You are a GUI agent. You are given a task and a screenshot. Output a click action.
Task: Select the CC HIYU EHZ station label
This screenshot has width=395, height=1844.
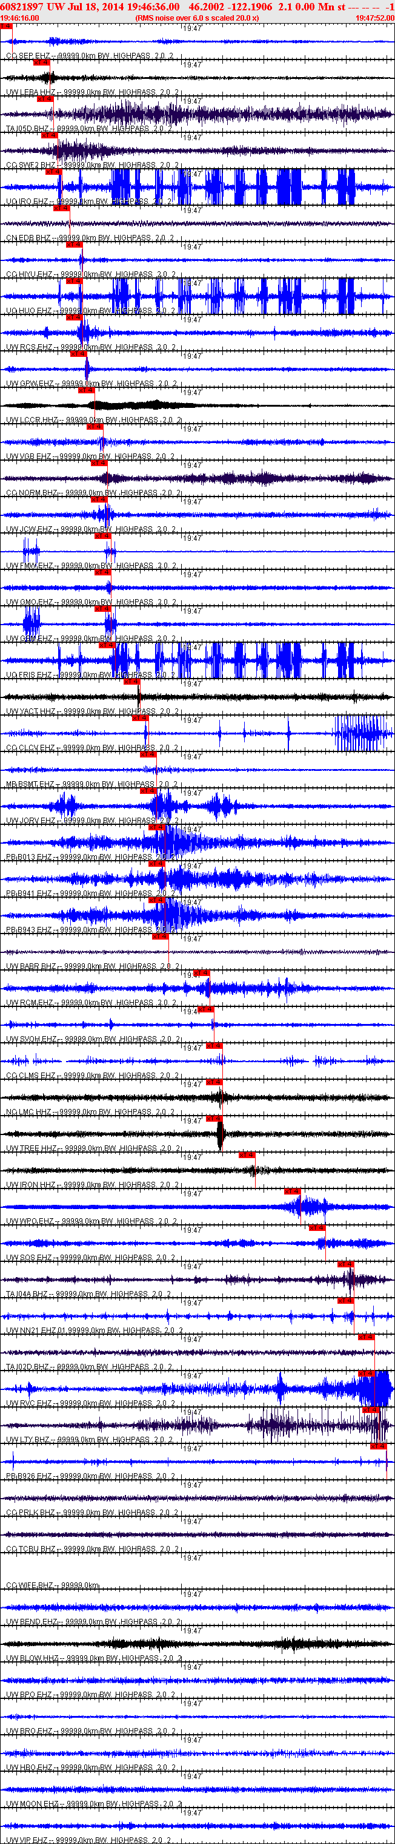click(28, 274)
